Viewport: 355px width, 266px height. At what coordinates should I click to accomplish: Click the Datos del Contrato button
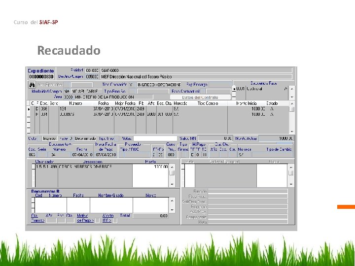[x=200, y=98]
